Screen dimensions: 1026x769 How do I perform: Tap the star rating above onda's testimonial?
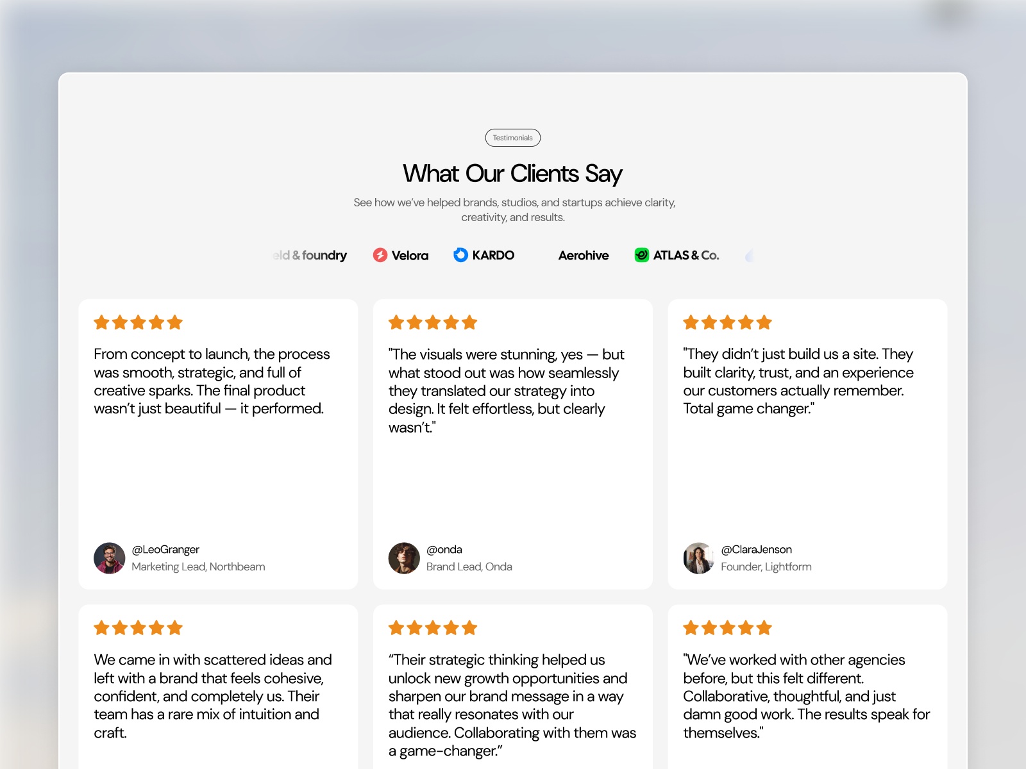point(433,322)
